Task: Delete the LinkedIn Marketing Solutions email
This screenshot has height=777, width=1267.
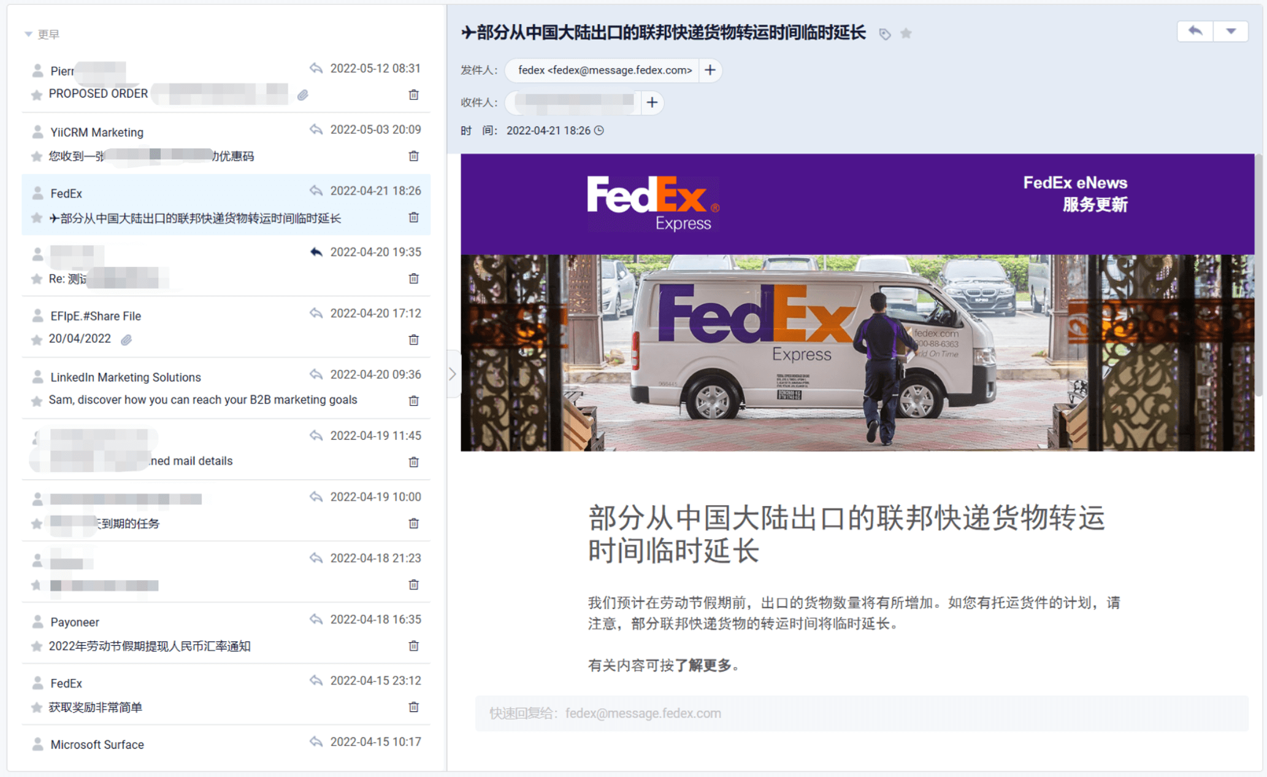Action: [414, 400]
